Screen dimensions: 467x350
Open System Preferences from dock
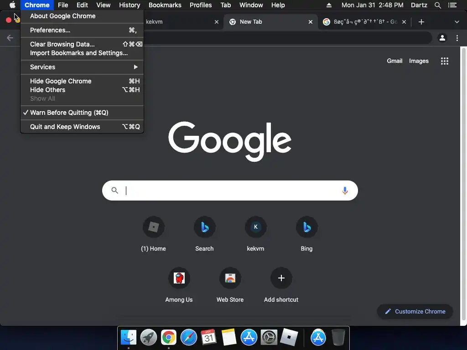point(269,337)
